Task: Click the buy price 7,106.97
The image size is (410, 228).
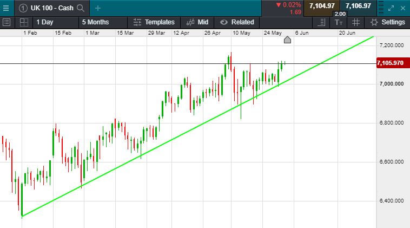Action: pos(358,6)
